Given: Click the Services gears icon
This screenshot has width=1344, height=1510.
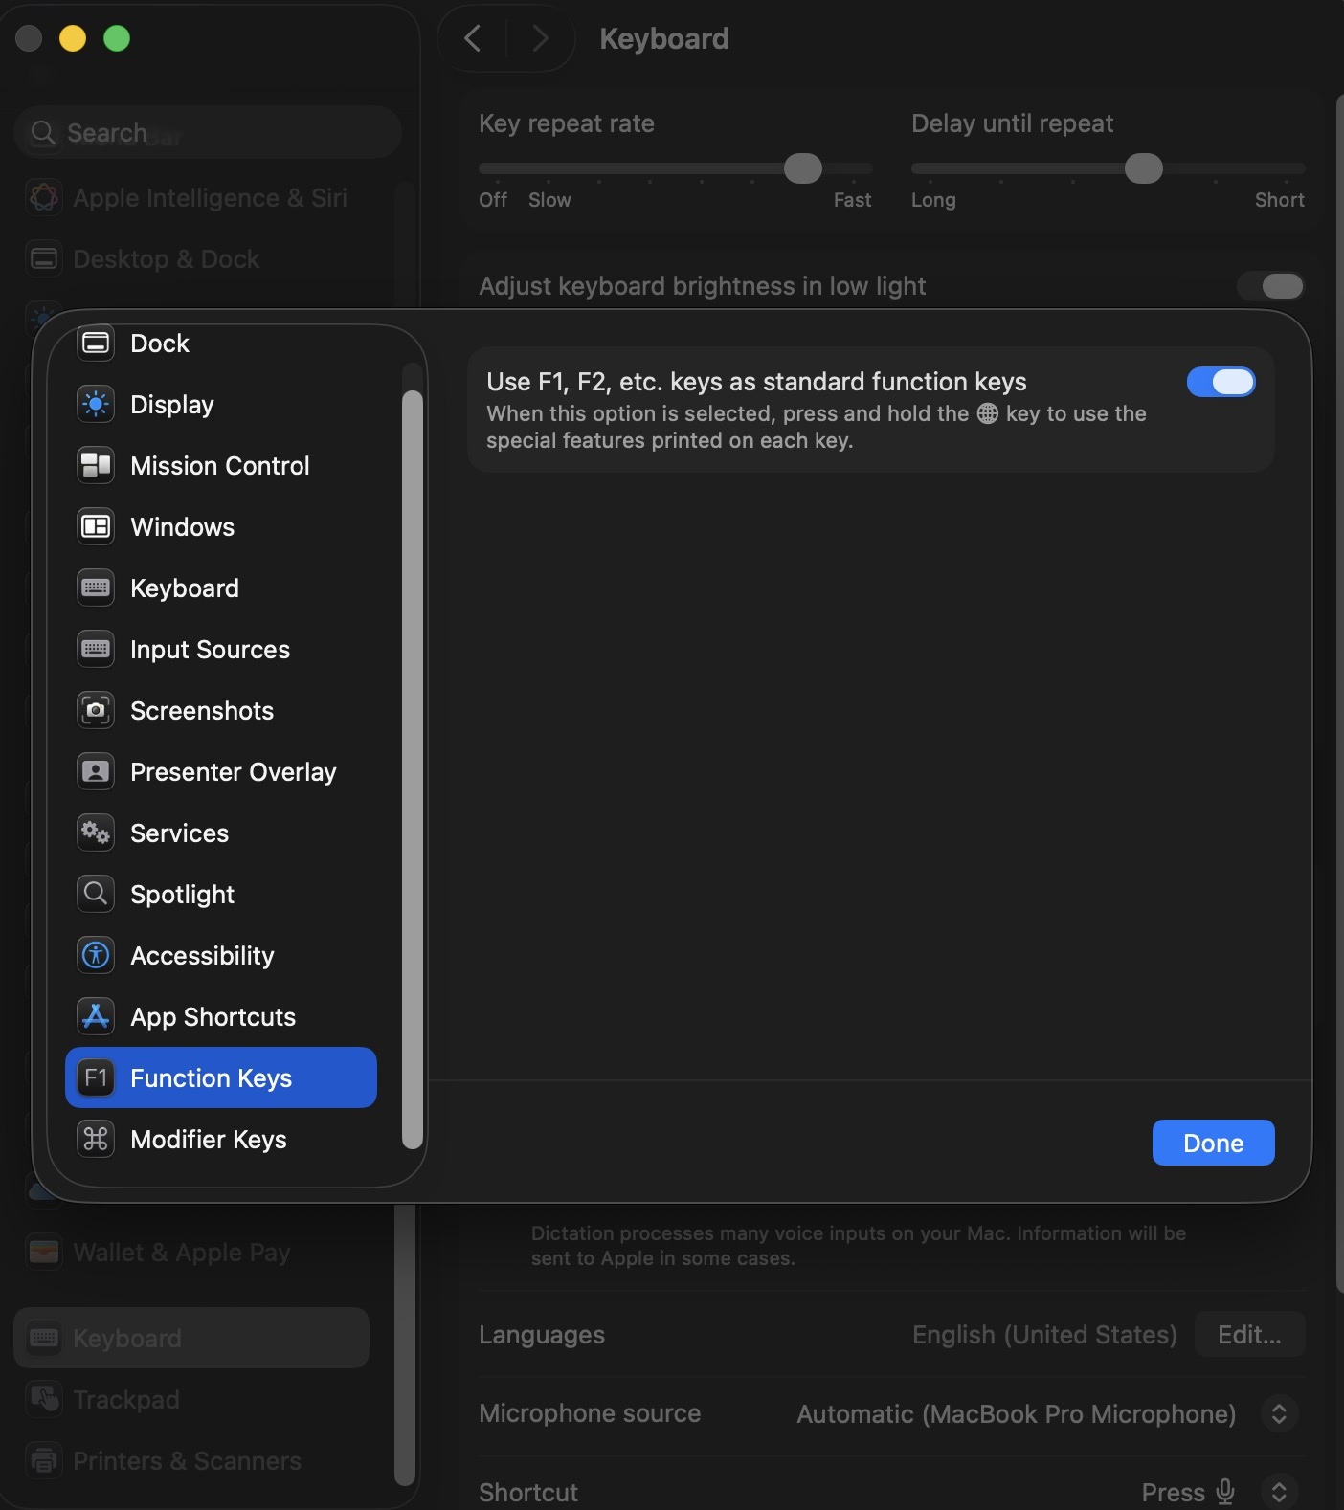Looking at the screenshot, I should [x=96, y=833].
